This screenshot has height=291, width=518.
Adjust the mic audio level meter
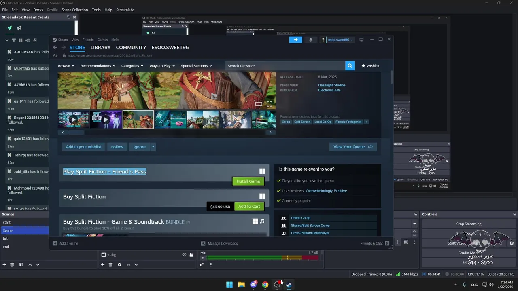tap(263, 257)
